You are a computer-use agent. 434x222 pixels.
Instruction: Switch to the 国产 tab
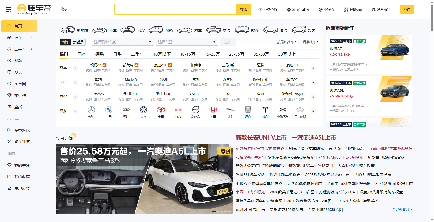(x=82, y=54)
